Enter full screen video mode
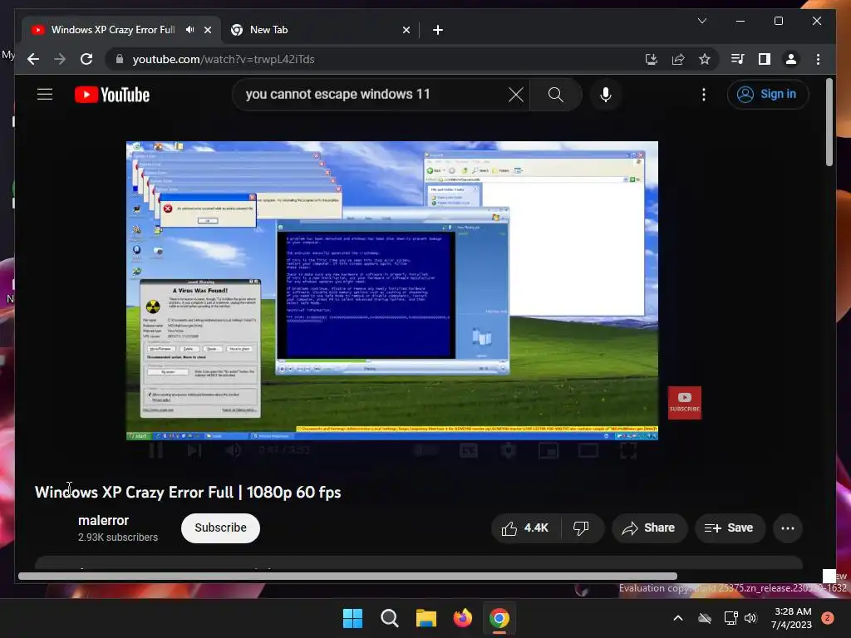The height and width of the screenshot is (638, 851). 628,450
